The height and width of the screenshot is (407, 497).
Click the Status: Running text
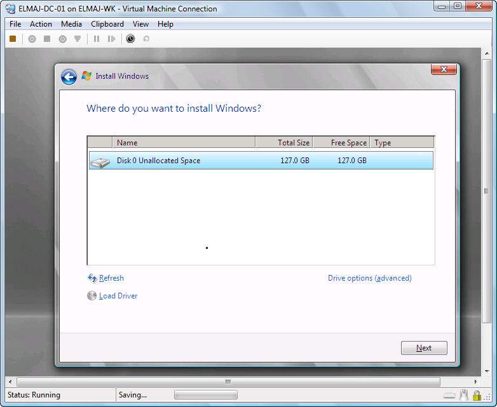point(34,395)
